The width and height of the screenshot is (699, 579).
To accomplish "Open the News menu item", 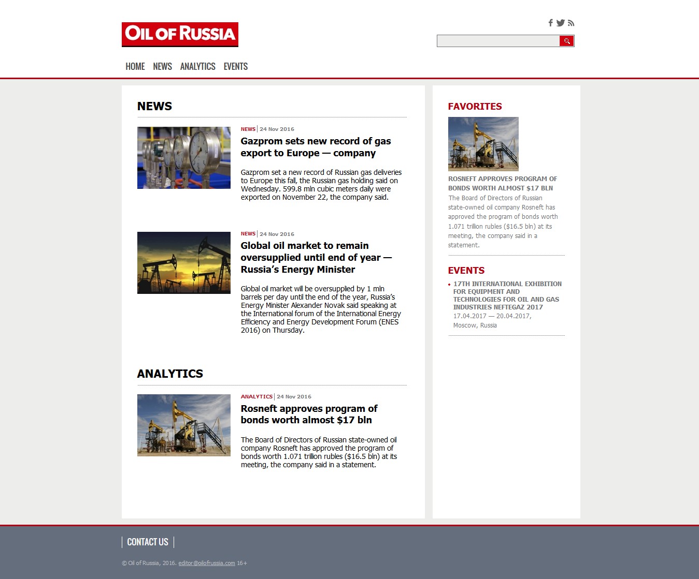I will [162, 66].
